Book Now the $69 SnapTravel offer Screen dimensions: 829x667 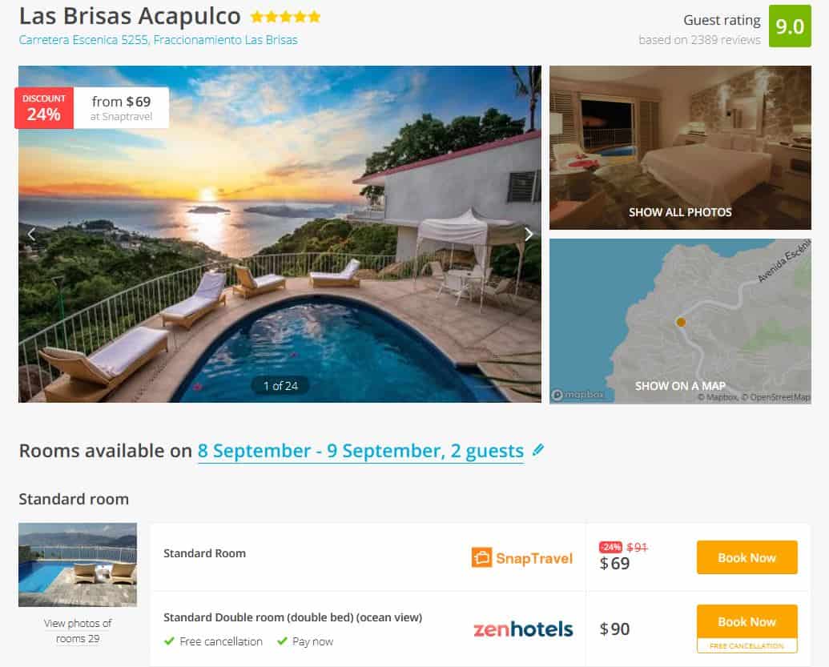(x=746, y=557)
